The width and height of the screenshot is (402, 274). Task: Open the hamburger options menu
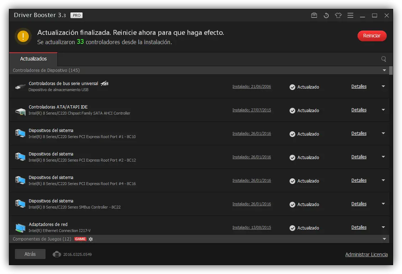350,15
